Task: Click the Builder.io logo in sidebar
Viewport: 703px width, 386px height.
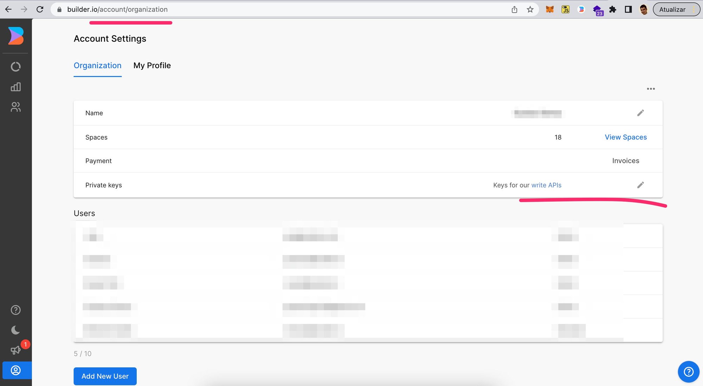Action: tap(16, 36)
